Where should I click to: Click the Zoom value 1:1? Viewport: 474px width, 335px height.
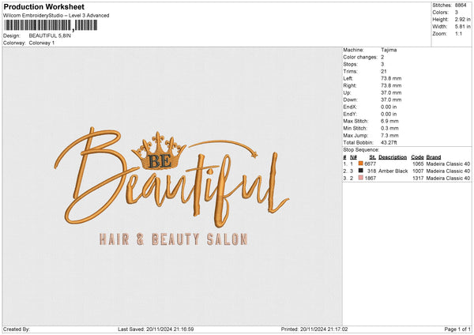coord(458,33)
